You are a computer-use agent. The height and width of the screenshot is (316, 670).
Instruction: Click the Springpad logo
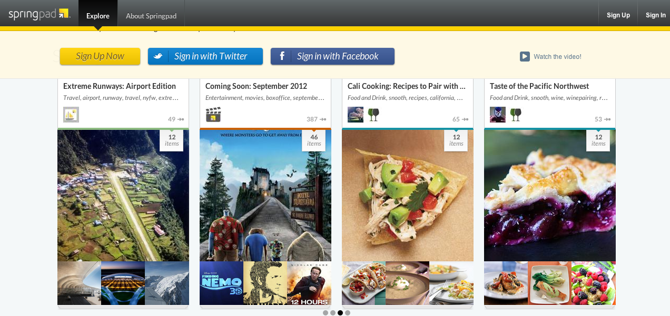40,14
